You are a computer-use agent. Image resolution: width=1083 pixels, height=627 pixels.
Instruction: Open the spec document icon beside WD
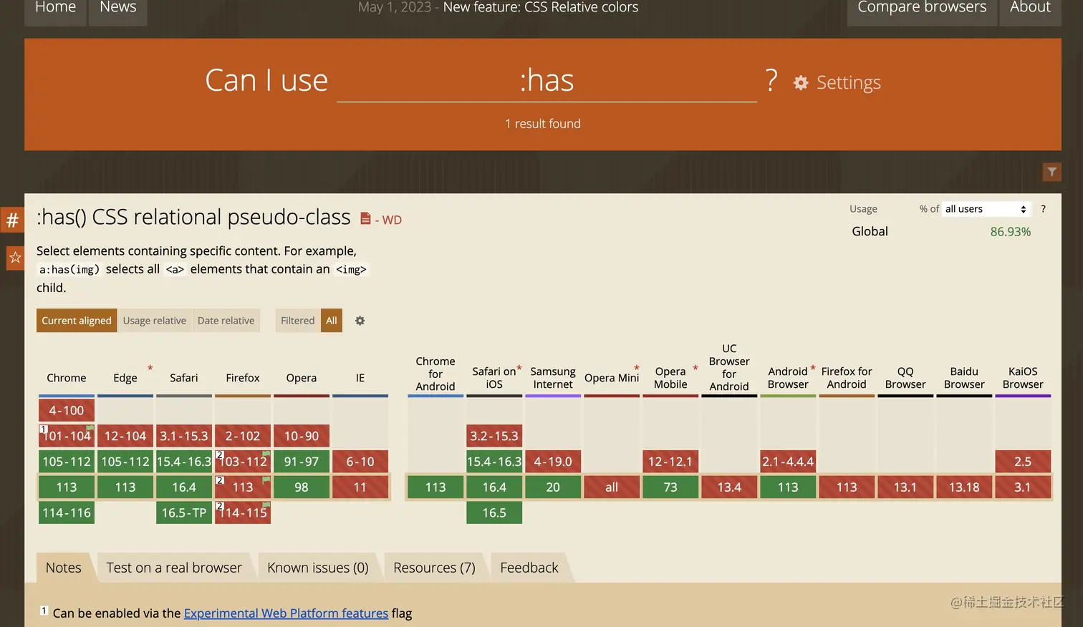[x=365, y=218]
